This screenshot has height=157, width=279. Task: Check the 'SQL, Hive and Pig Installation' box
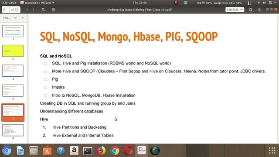click(46, 63)
